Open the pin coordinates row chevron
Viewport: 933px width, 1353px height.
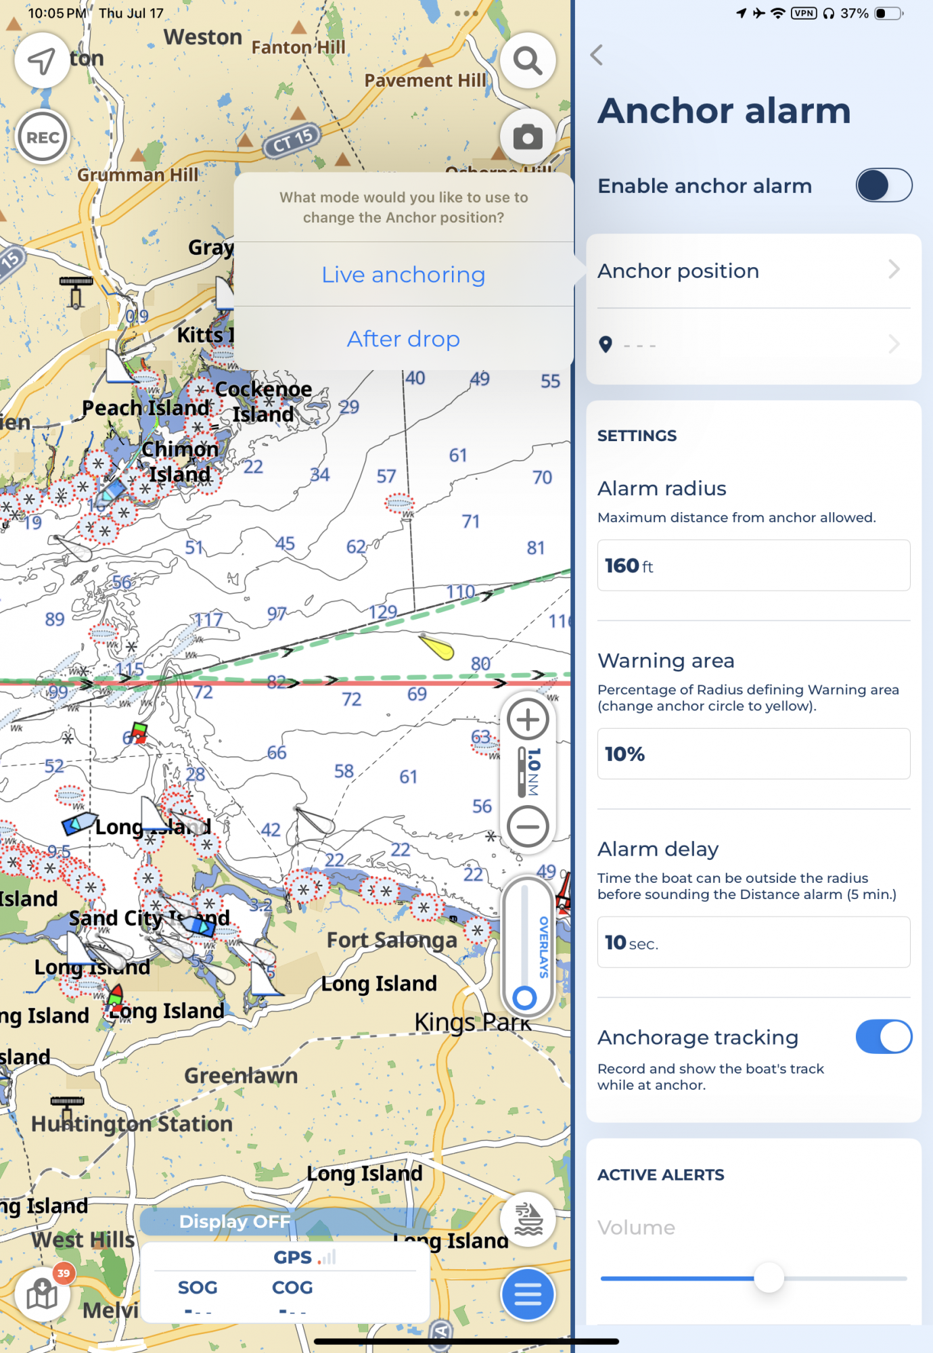894,344
